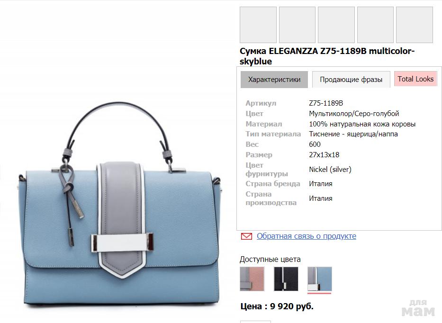Open the Характеристики tab

[274, 80]
